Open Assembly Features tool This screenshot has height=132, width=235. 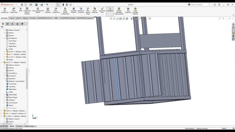[x=73, y=11]
